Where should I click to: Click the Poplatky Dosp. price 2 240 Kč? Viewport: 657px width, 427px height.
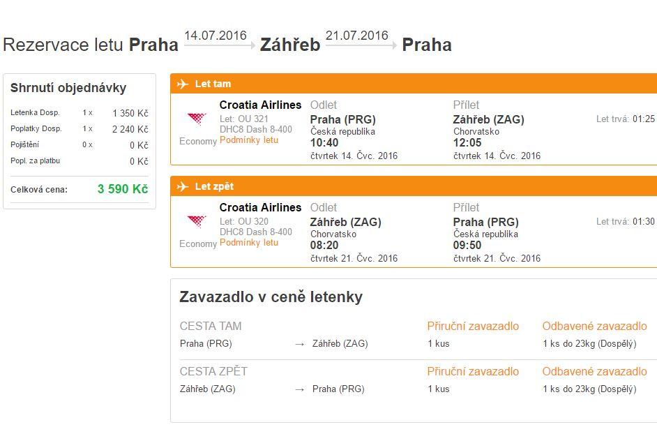pyautogui.click(x=130, y=129)
